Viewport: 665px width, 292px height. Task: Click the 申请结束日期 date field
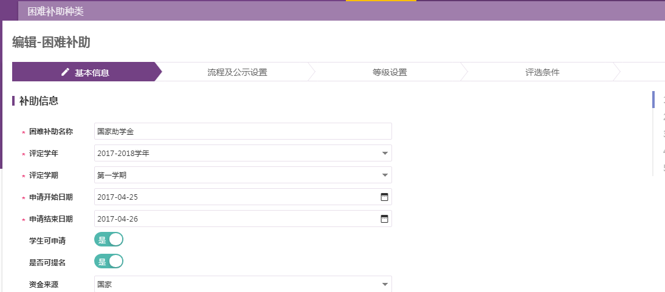pos(243,219)
